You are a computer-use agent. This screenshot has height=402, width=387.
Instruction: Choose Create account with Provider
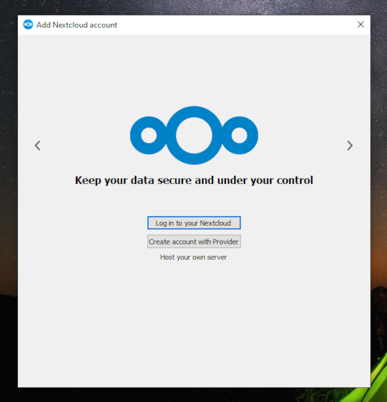pyautogui.click(x=194, y=241)
